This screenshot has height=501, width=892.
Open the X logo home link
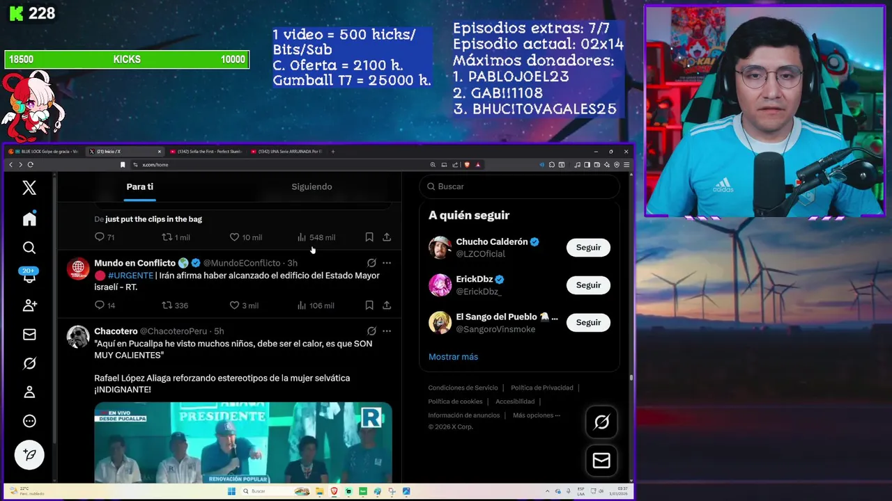coord(29,187)
